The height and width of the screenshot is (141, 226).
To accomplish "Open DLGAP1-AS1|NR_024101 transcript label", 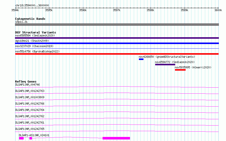I will pos(34,135).
